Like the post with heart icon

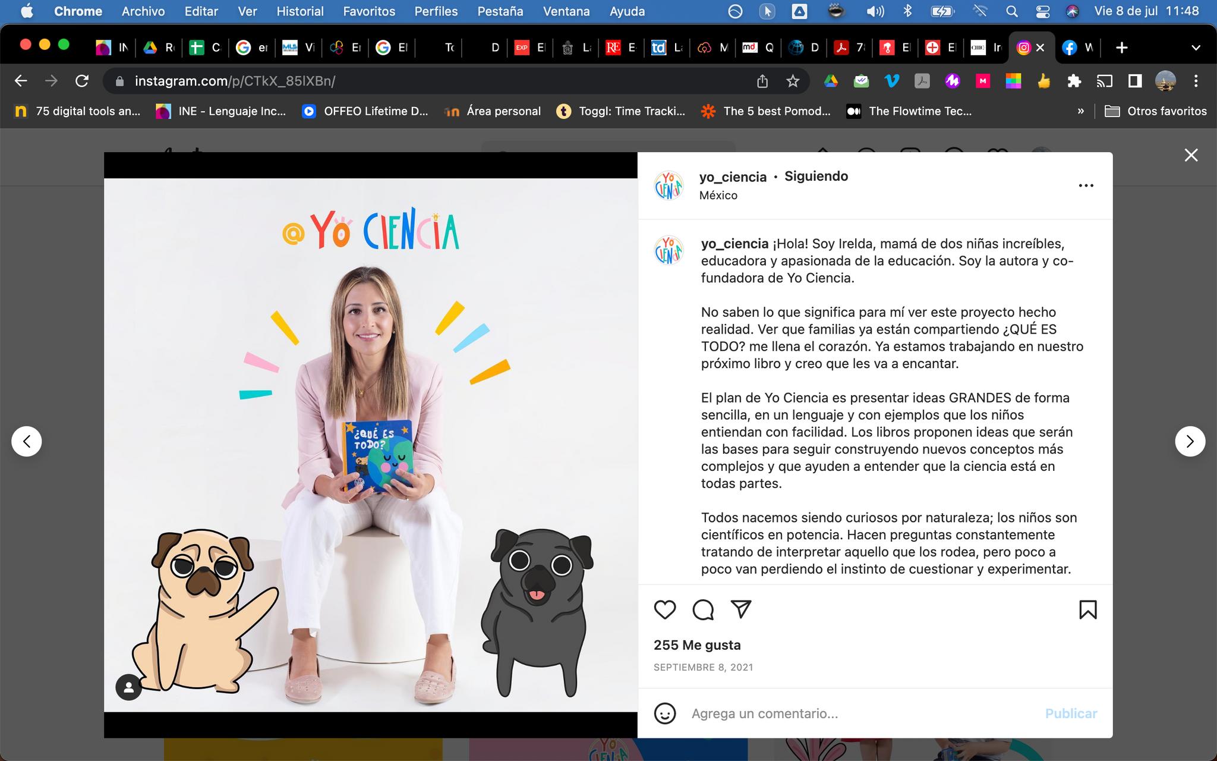pyautogui.click(x=664, y=610)
